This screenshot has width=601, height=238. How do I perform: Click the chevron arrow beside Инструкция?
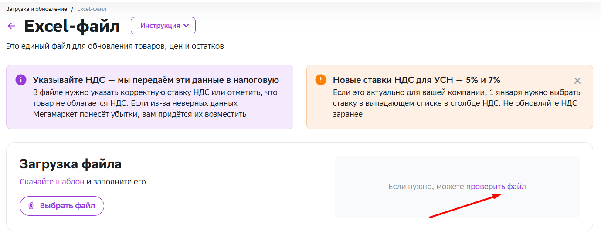(x=187, y=26)
